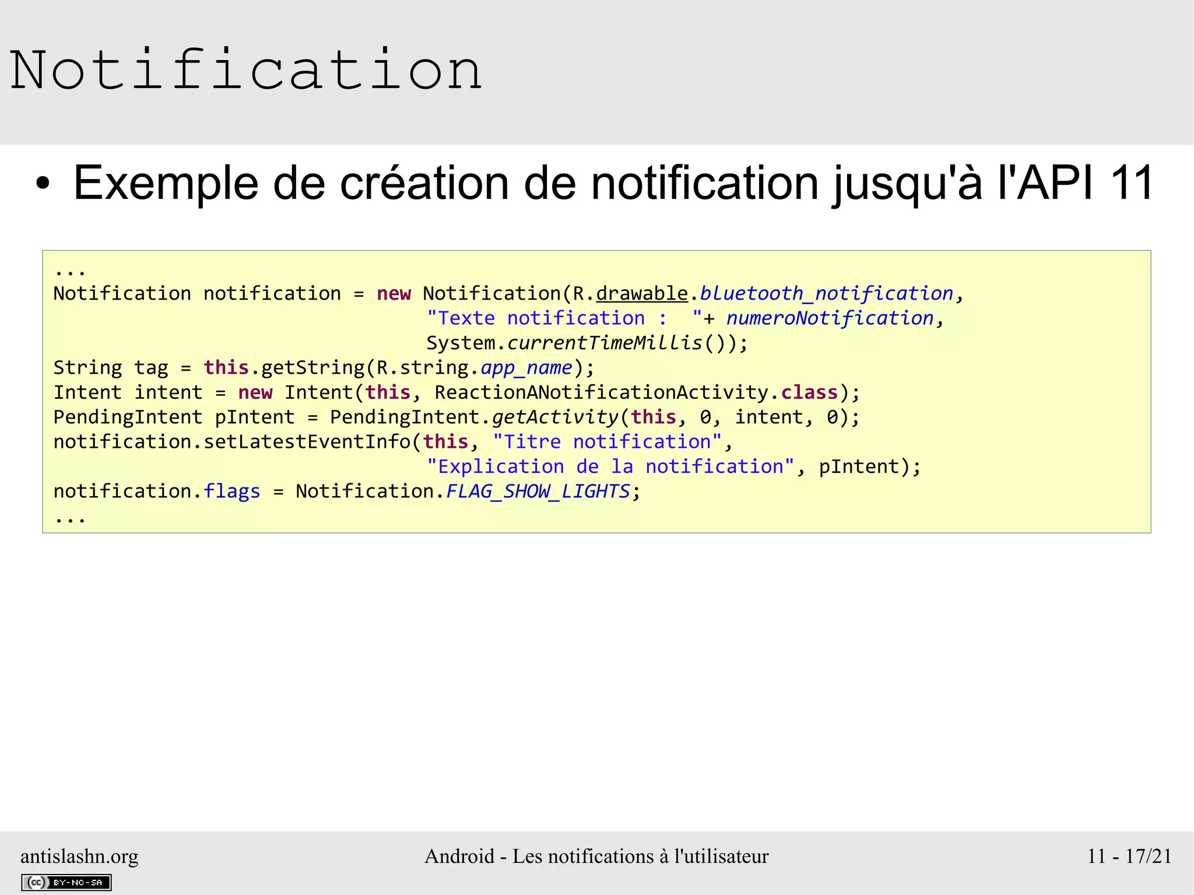This screenshot has width=1194, height=895.
Task: Click 'numeroNotification' in the code
Action: click(830, 318)
